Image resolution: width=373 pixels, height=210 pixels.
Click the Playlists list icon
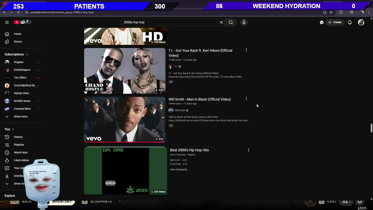7,145
